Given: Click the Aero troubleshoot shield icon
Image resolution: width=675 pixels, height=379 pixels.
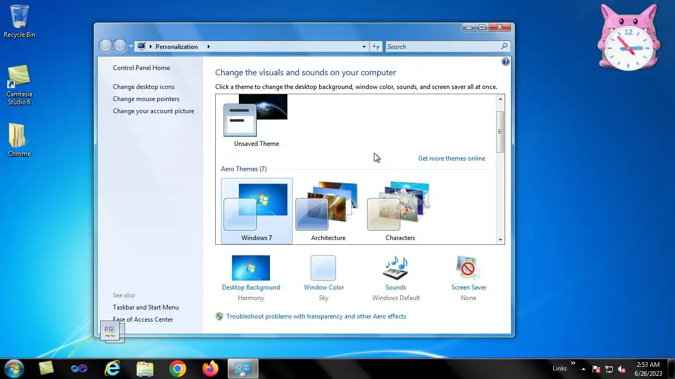Looking at the screenshot, I should [219, 316].
